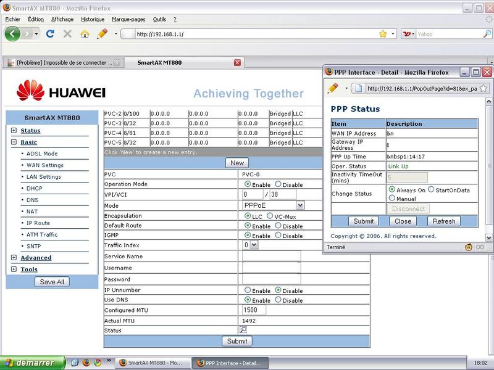Open the Fichier menu
494x370 pixels.
(12, 19)
